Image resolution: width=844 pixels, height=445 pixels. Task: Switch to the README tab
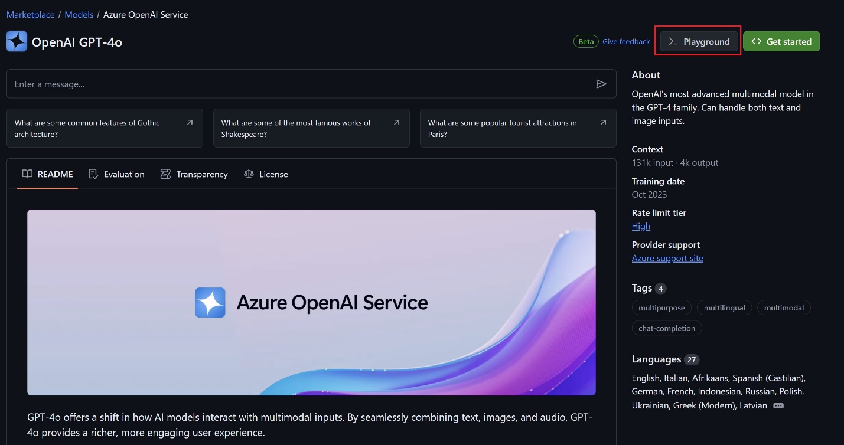tap(48, 174)
